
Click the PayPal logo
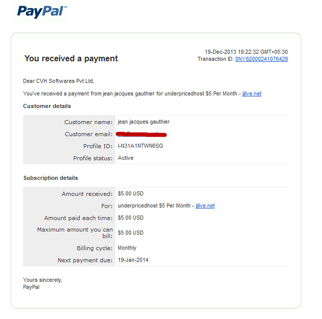(x=42, y=12)
